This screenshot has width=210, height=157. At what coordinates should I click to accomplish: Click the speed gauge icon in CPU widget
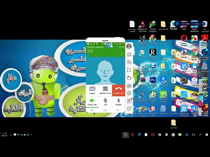click(x=203, y=24)
